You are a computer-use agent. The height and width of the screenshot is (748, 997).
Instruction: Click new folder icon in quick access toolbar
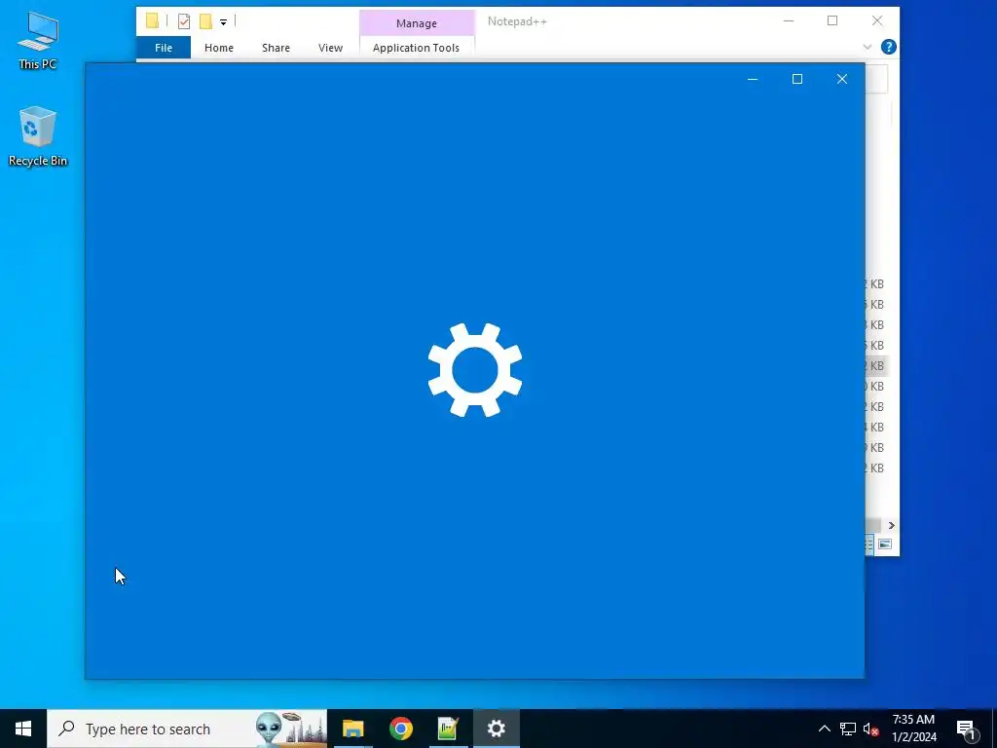(x=205, y=21)
